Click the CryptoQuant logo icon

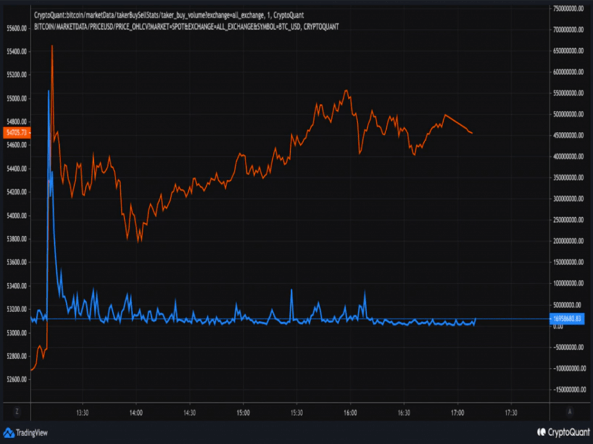541,432
